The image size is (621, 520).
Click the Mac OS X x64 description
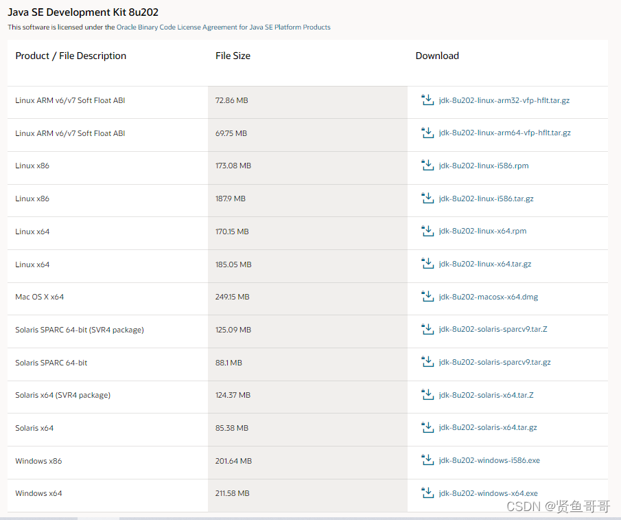(x=40, y=297)
